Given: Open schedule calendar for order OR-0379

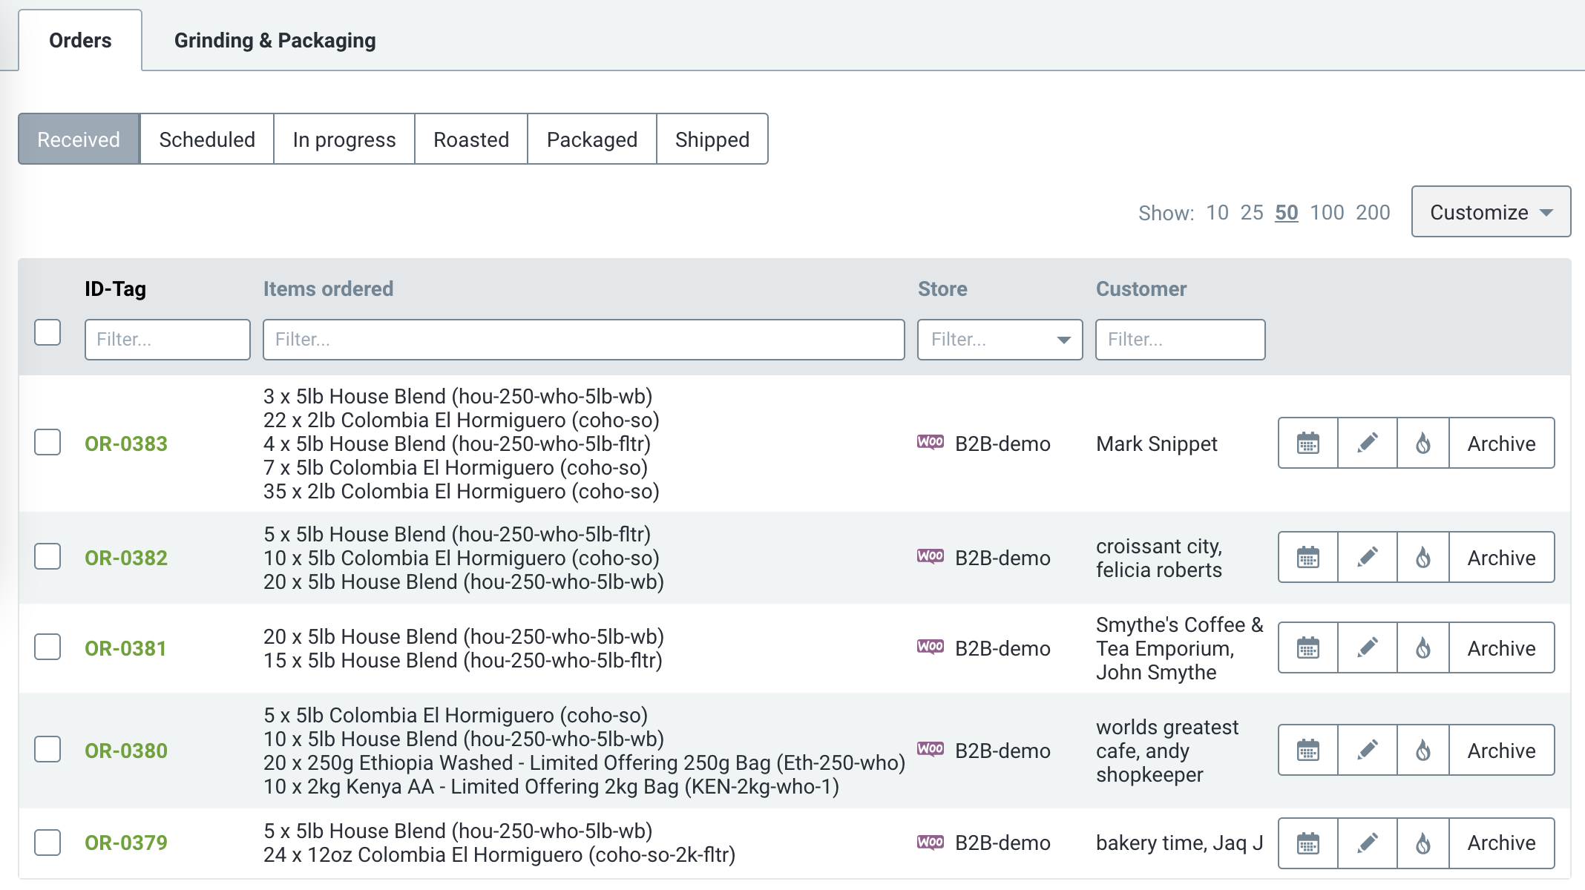Looking at the screenshot, I should pos(1308,843).
